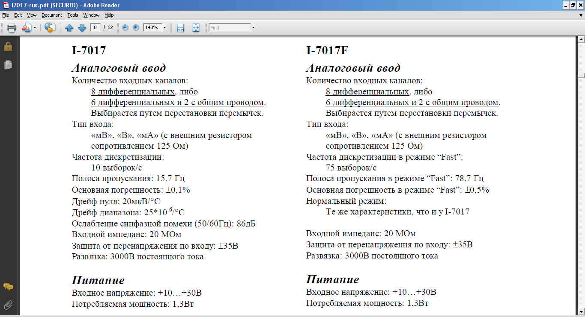Click "Дрейф нуля: 20мкВ/°С" line

click(x=116, y=201)
